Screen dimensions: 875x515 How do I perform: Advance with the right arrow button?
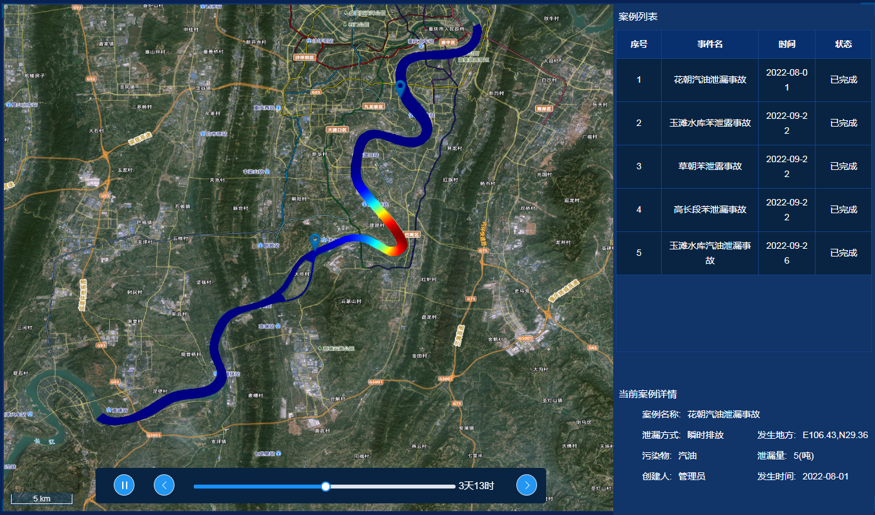527,485
